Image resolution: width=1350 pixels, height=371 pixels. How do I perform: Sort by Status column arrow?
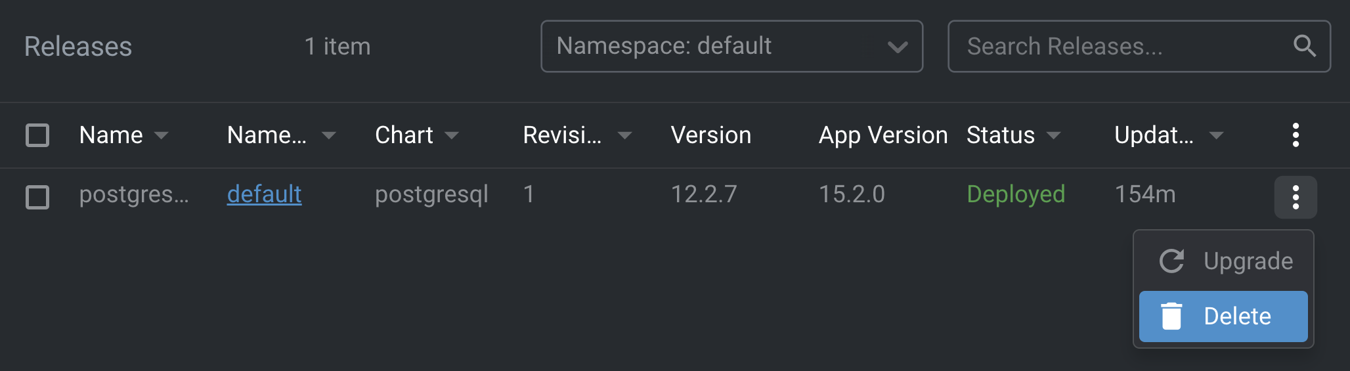pyautogui.click(x=1053, y=135)
